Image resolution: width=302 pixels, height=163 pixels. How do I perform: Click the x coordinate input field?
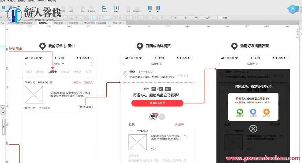tap(181, 18)
